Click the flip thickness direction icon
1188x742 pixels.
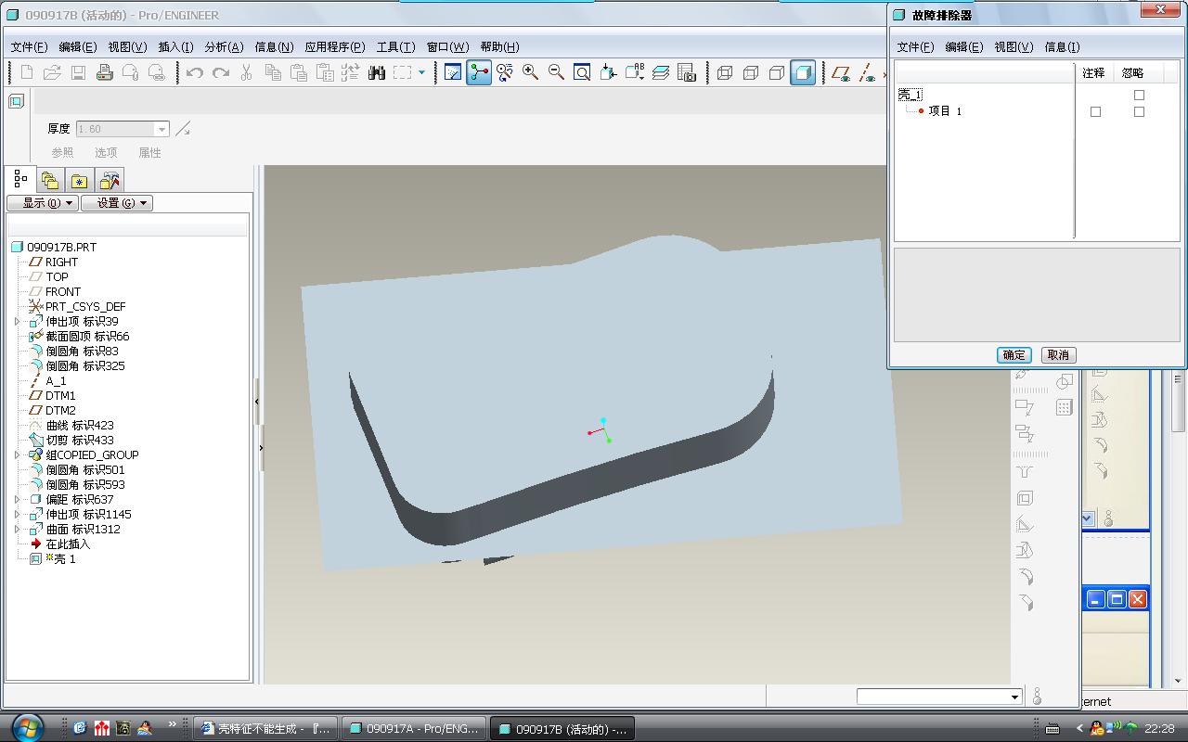(x=183, y=129)
